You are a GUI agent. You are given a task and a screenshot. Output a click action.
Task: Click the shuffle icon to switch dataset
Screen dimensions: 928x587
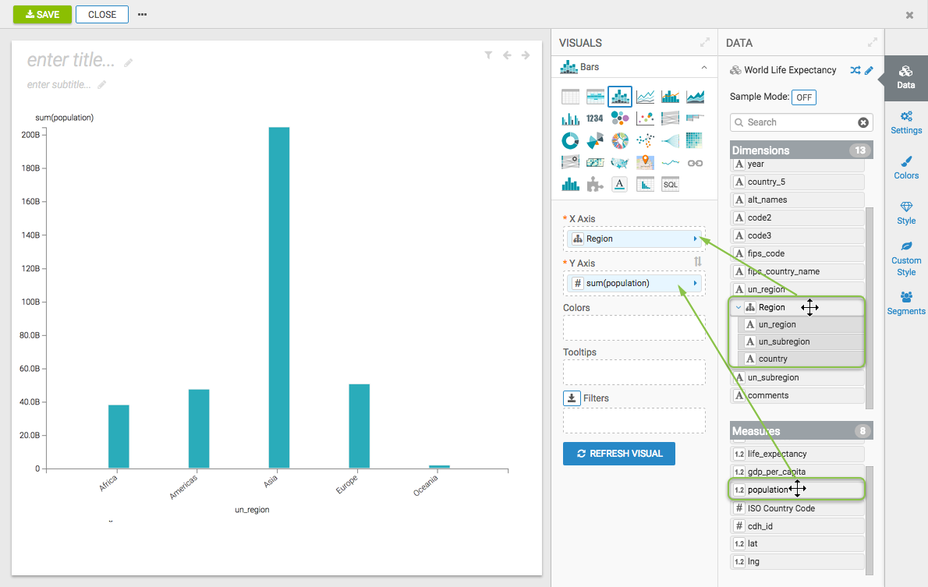(855, 70)
